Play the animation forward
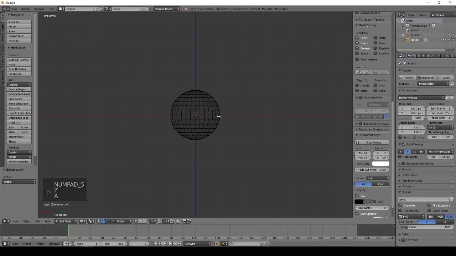Image resolution: width=456 pixels, height=256 pixels. (170, 244)
